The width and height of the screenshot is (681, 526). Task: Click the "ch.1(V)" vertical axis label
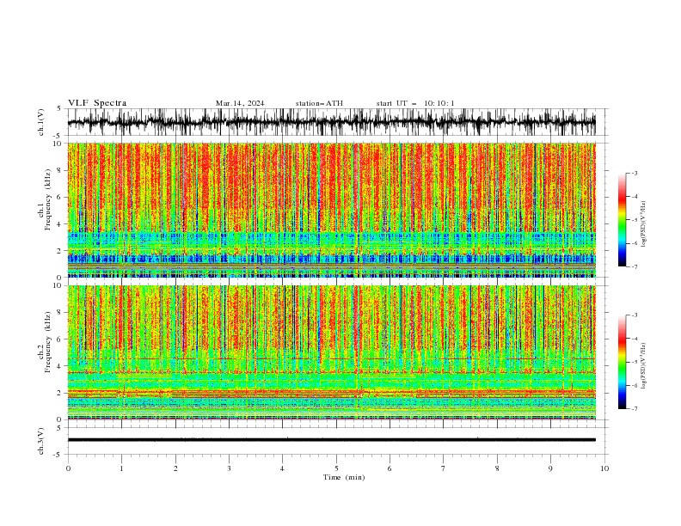coord(41,122)
